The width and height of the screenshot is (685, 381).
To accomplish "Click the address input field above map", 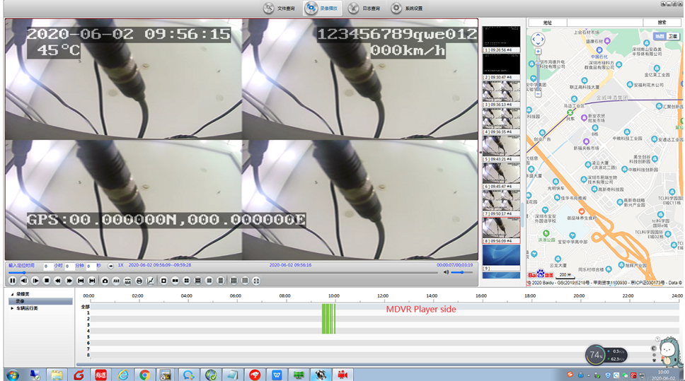I will click(604, 22).
